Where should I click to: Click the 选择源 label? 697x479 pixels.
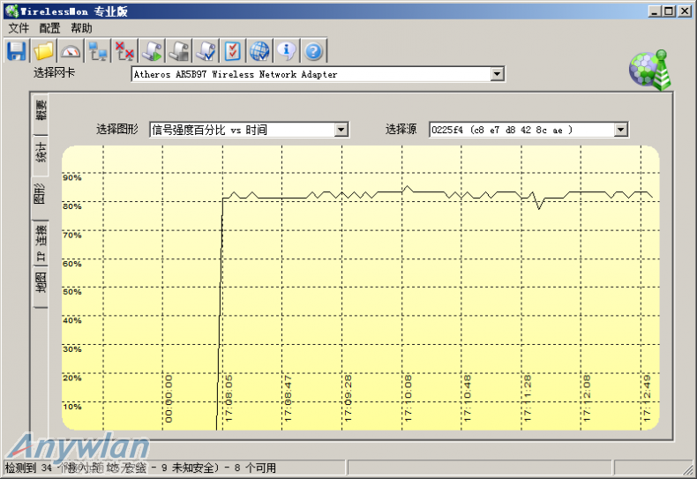point(401,130)
